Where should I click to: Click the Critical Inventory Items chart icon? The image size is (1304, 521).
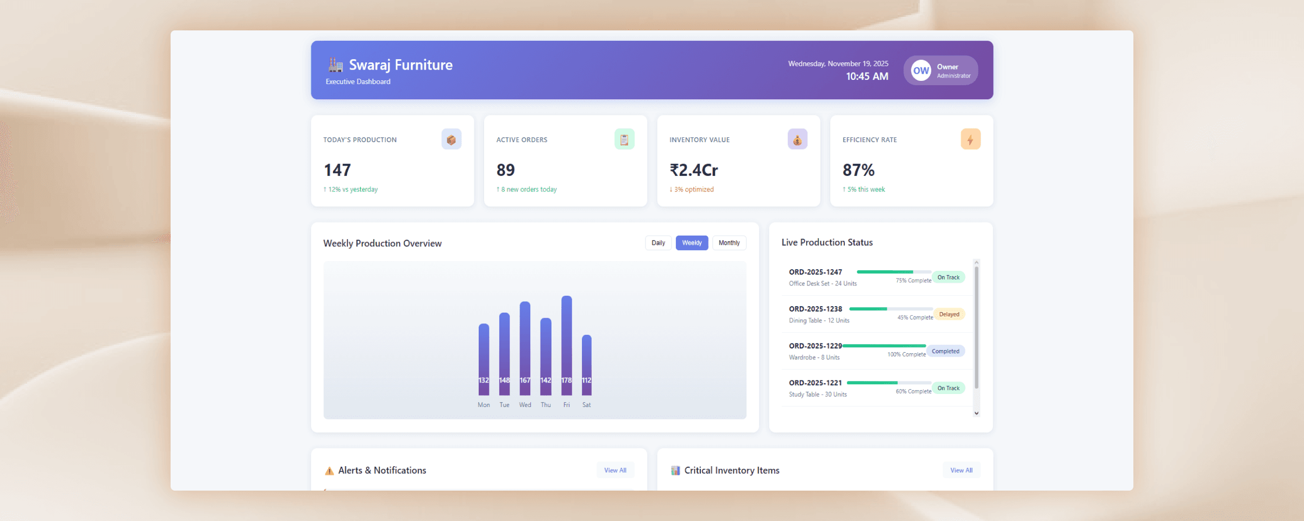coord(675,471)
